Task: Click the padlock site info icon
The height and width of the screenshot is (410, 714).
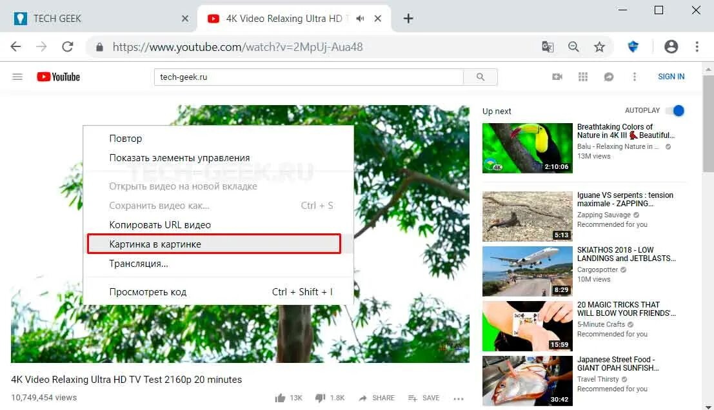Action: [100, 47]
